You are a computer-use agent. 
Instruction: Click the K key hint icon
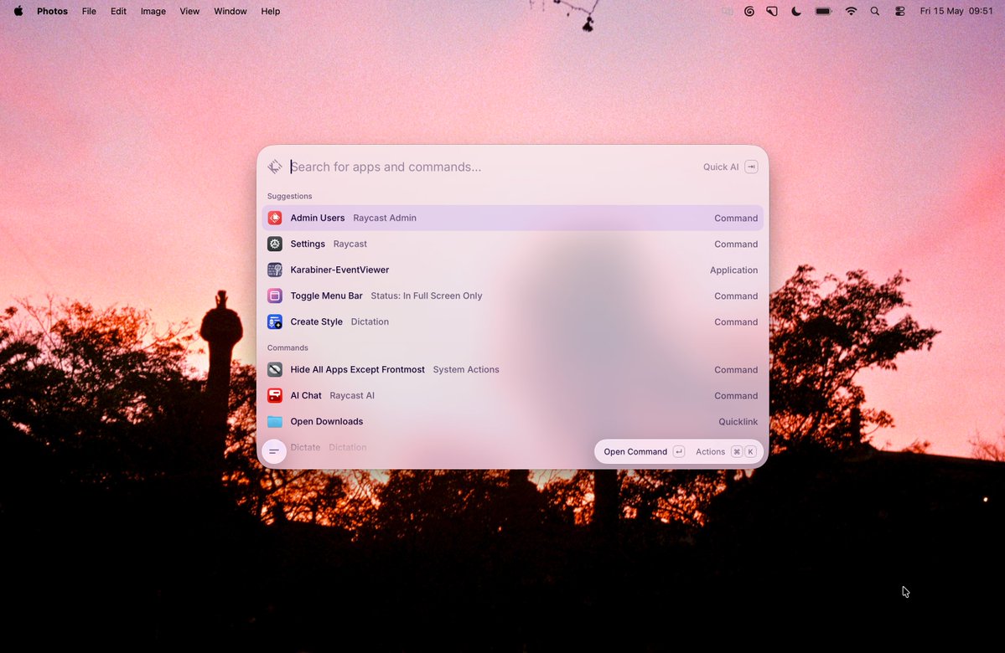[x=750, y=451]
